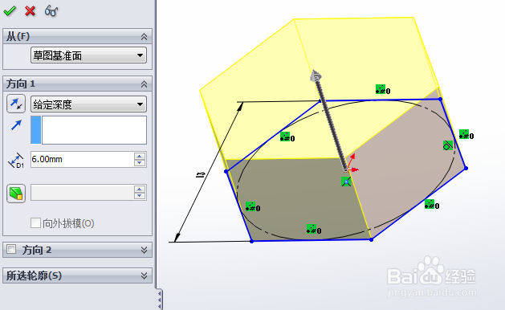The width and height of the screenshot is (505, 310).
Task: Click the draft angle input field
Action: tap(82, 193)
